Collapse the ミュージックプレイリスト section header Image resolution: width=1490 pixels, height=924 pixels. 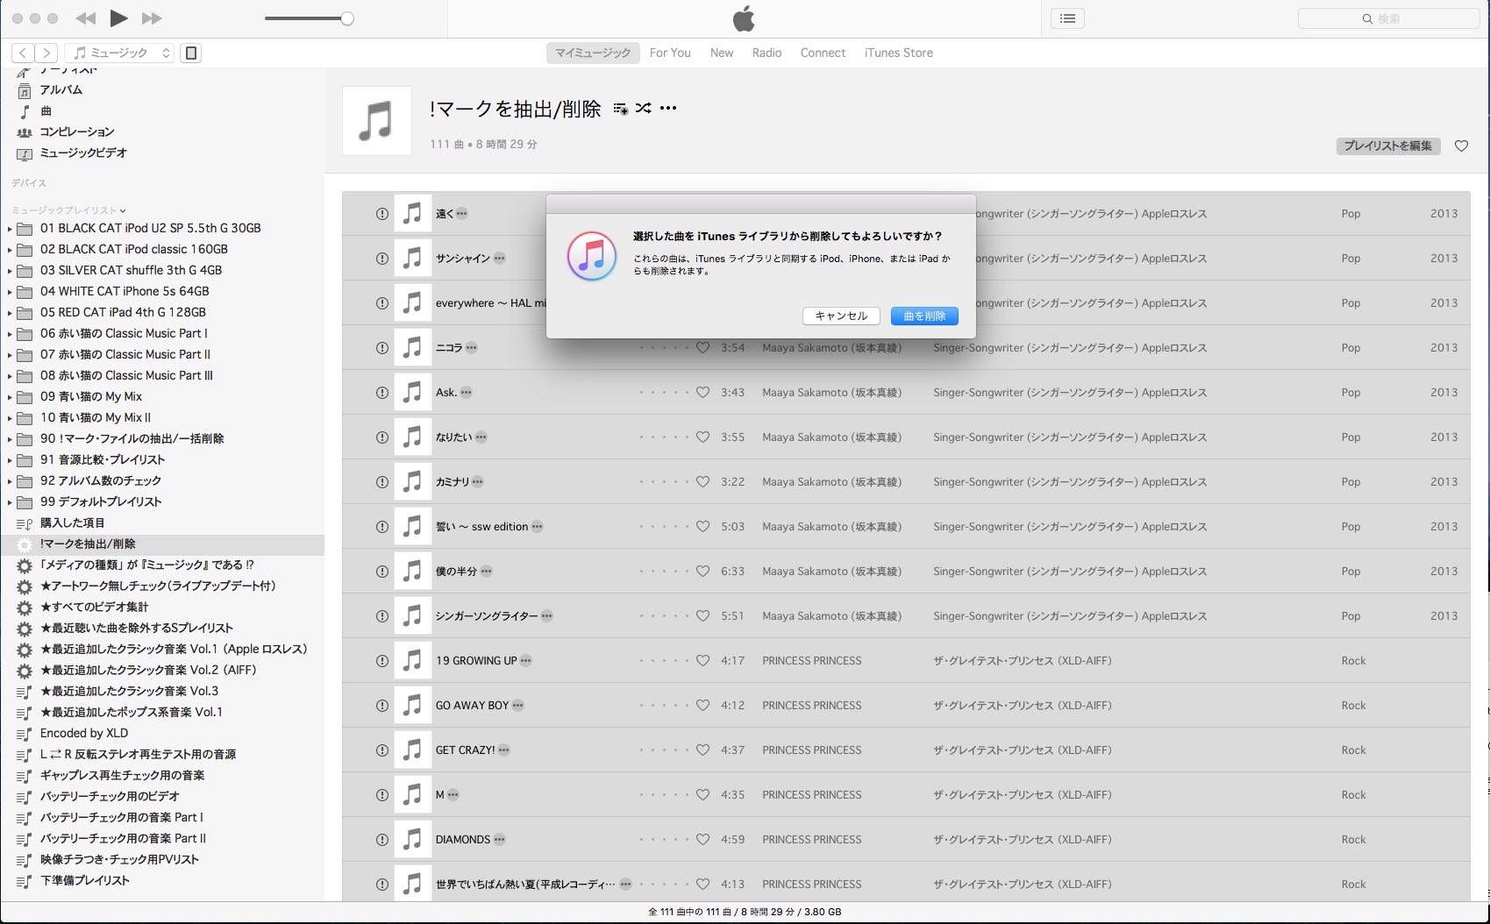[68, 210]
